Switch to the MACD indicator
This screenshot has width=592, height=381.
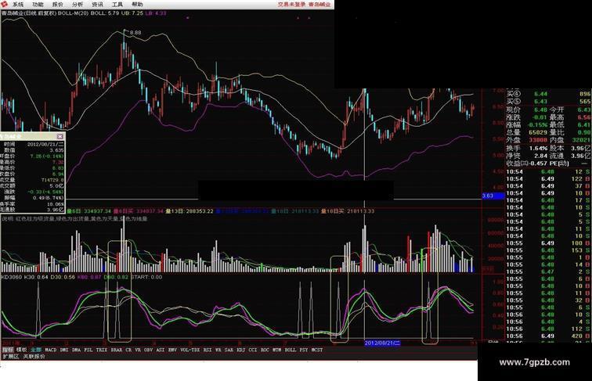[x=51, y=350]
